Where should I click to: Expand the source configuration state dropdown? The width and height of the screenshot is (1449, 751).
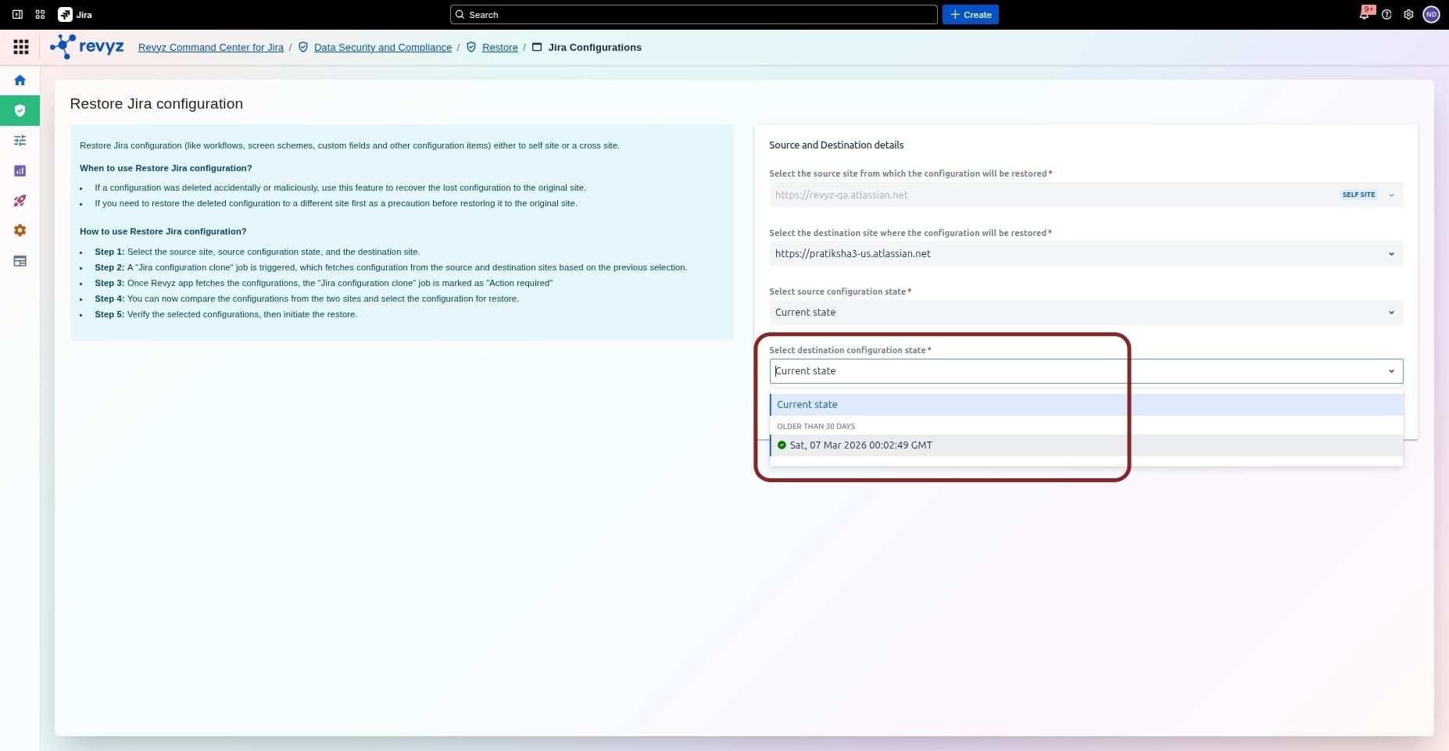pyautogui.click(x=1390, y=313)
